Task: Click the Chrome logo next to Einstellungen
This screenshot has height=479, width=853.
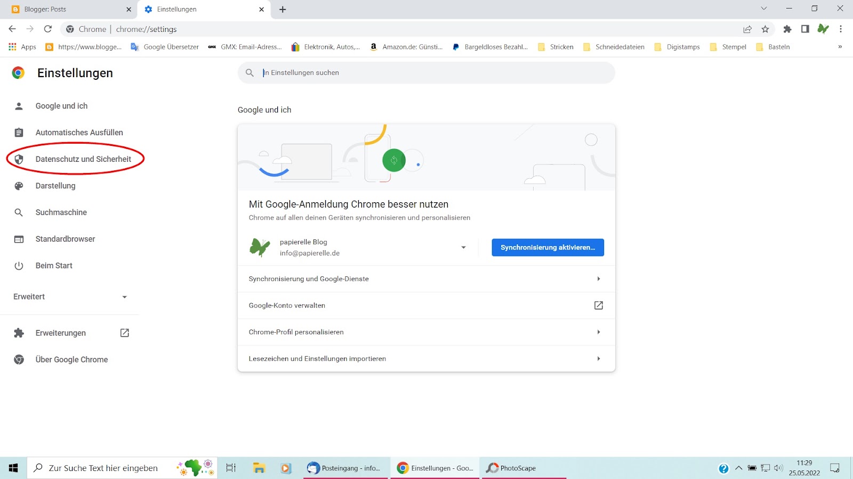Action: (18, 73)
